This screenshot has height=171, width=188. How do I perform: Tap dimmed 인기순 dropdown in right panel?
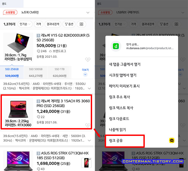click(120, 24)
